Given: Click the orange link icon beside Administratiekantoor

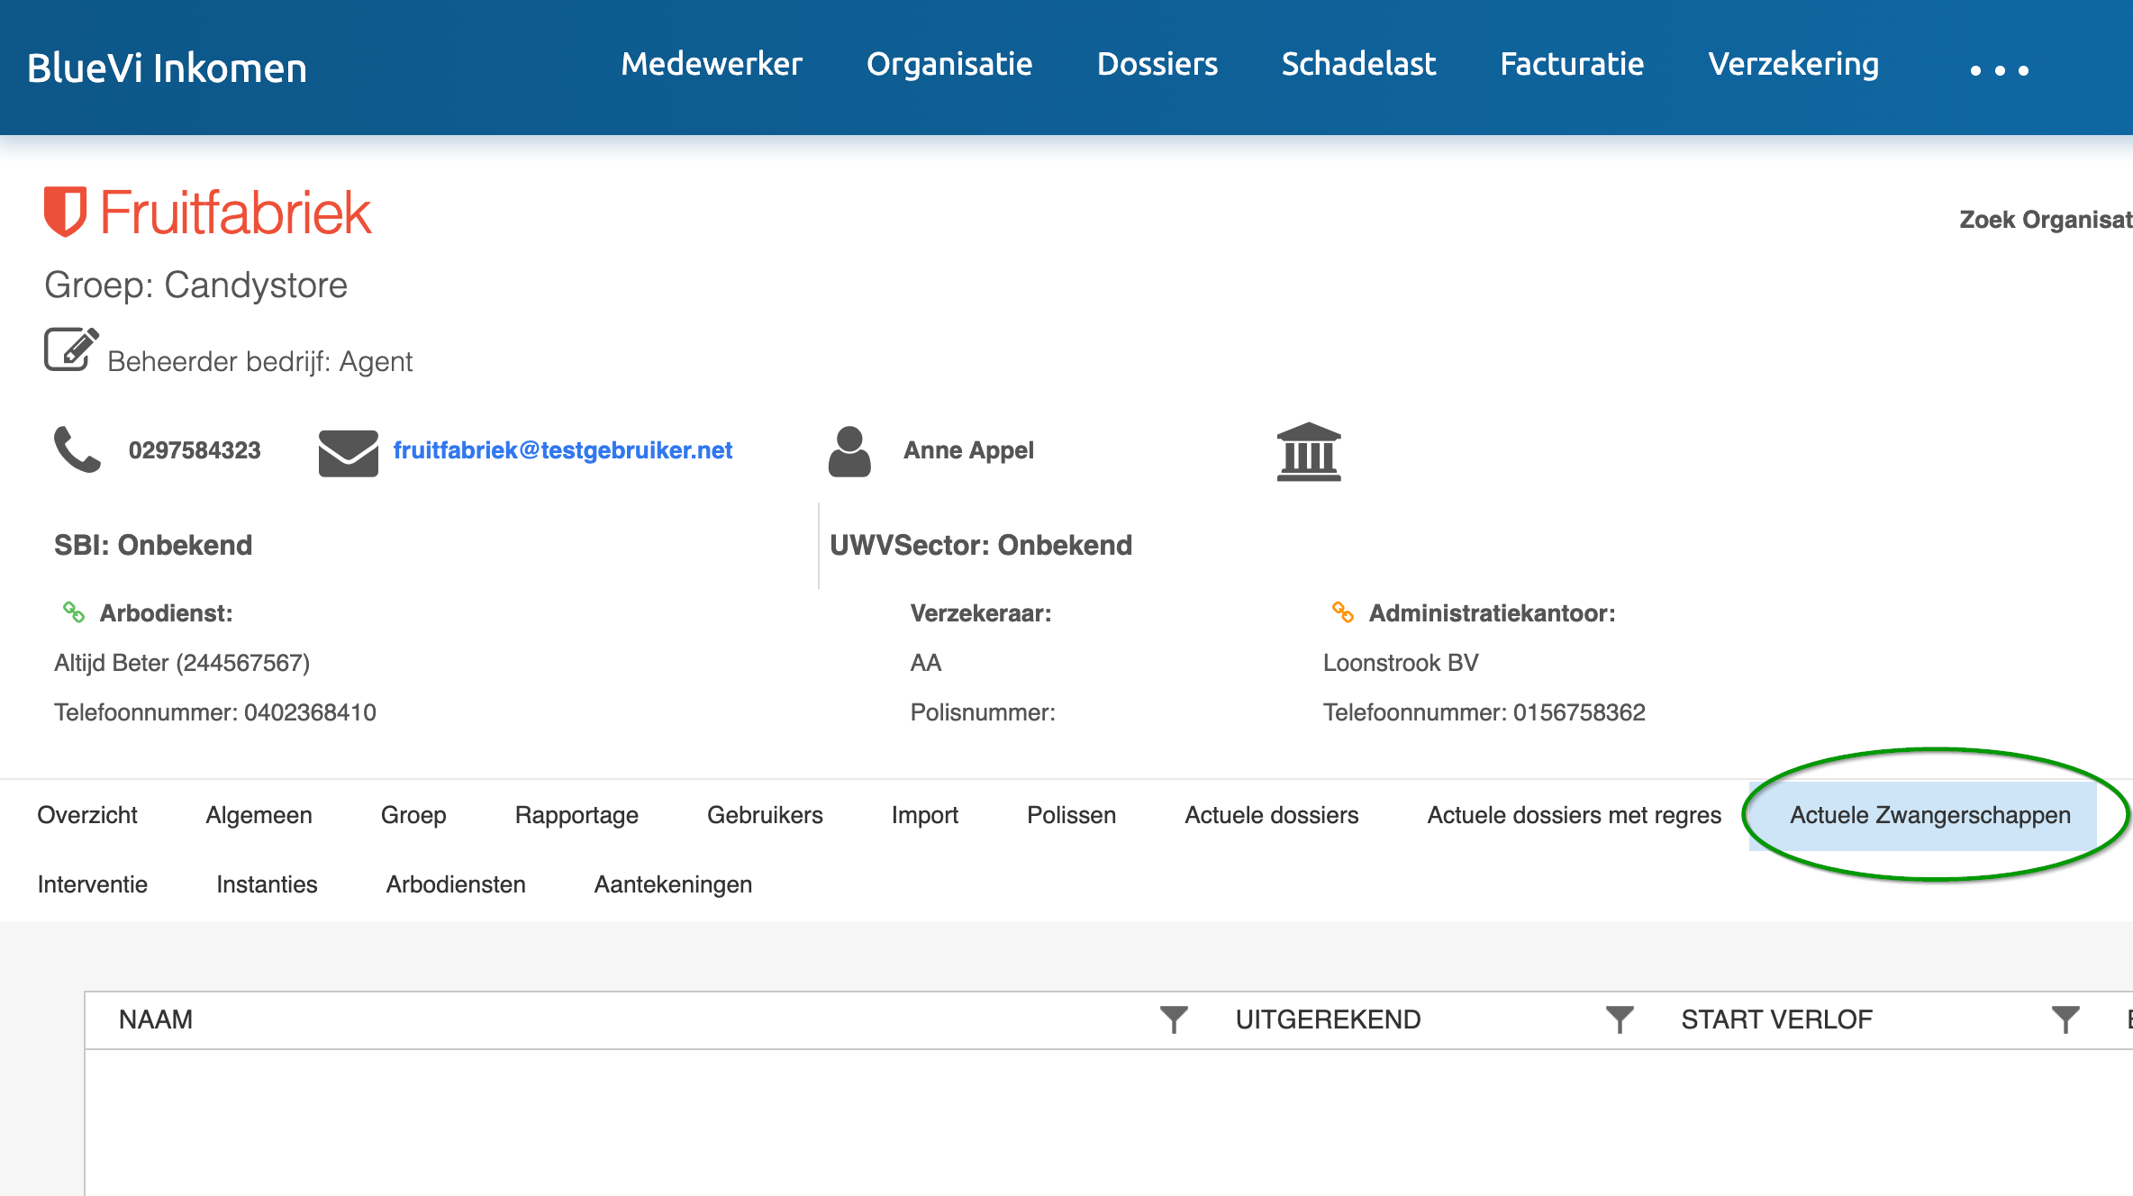Looking at the screenshot, I should click(1343, 612).
